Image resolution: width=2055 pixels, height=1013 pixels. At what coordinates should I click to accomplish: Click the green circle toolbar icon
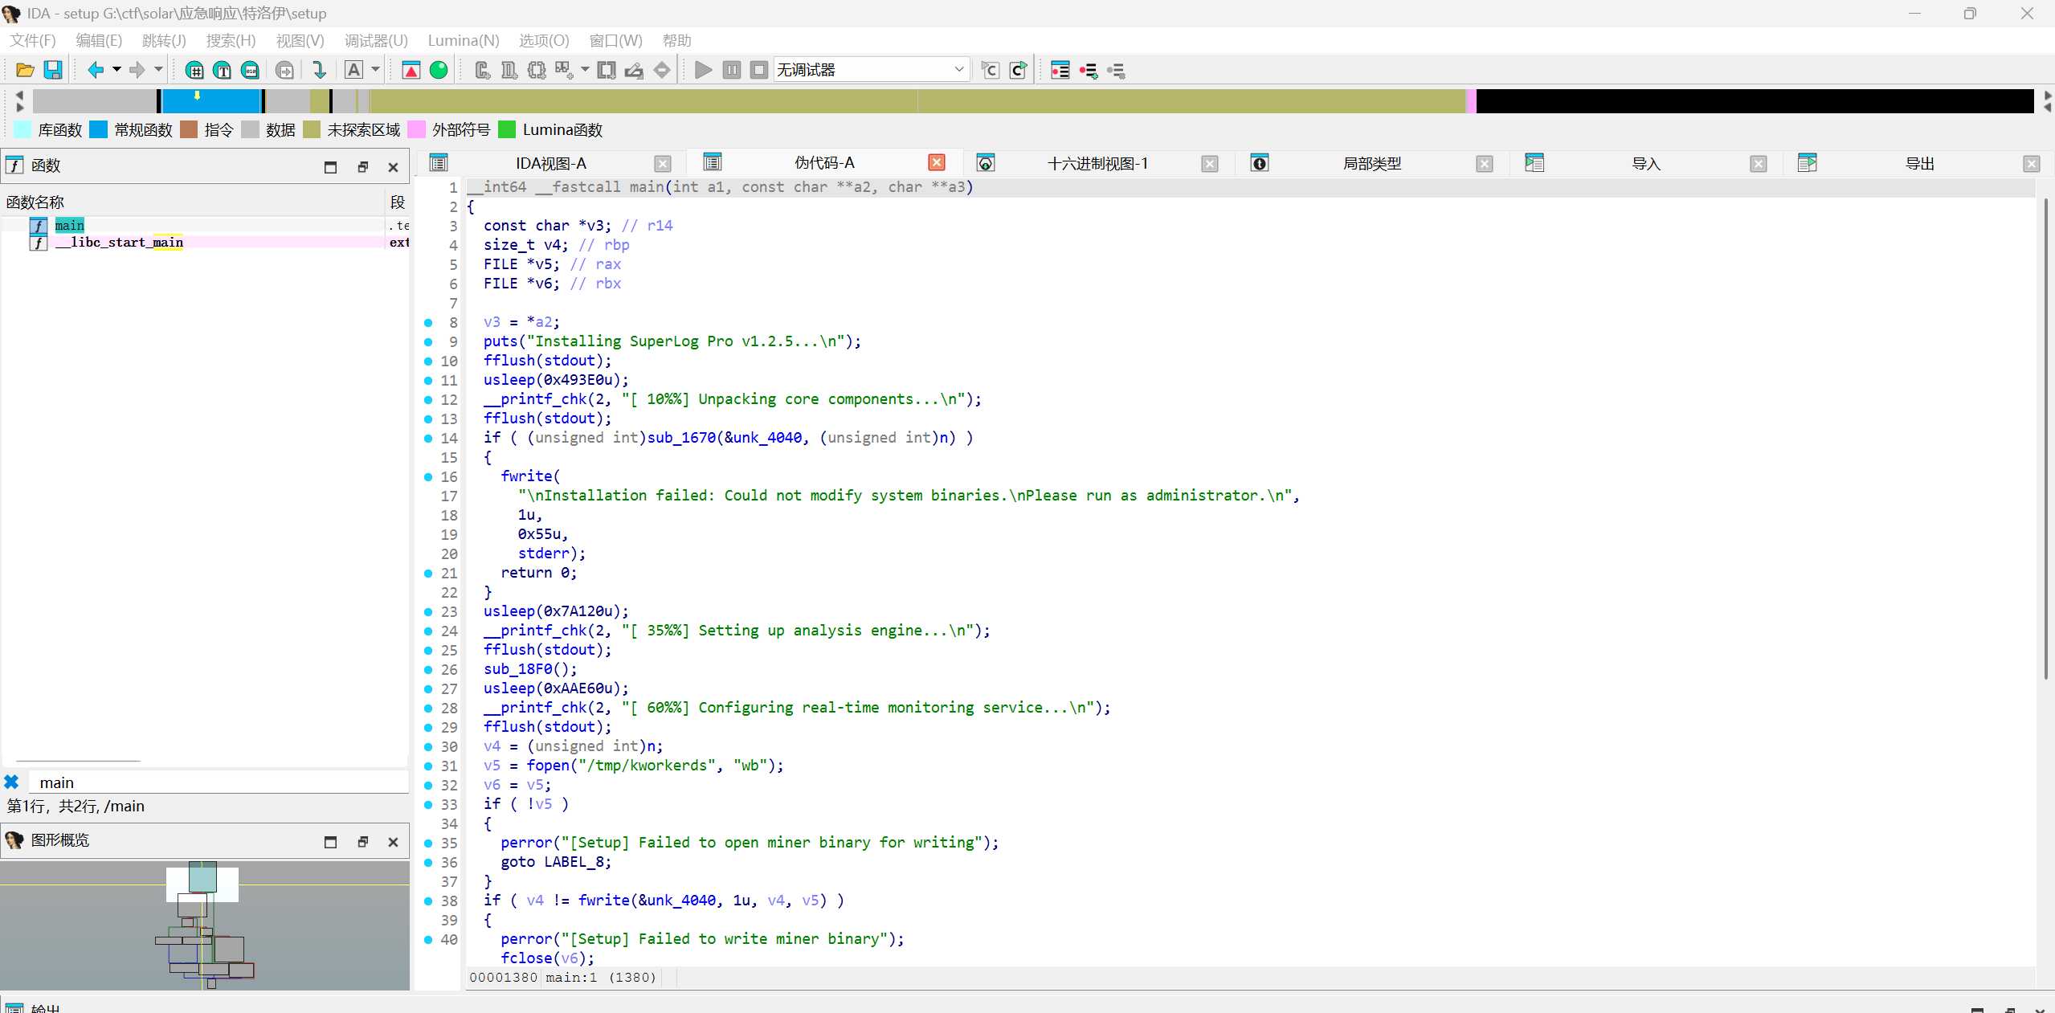tap(439, 71)
